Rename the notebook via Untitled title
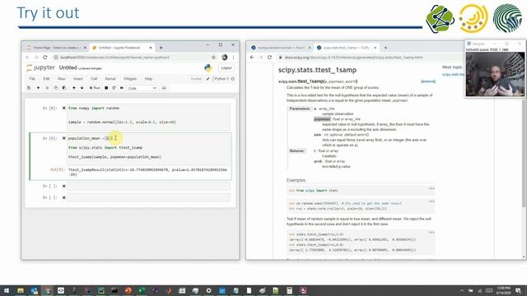Screen dimensions: 527x296 click(68, 67)
